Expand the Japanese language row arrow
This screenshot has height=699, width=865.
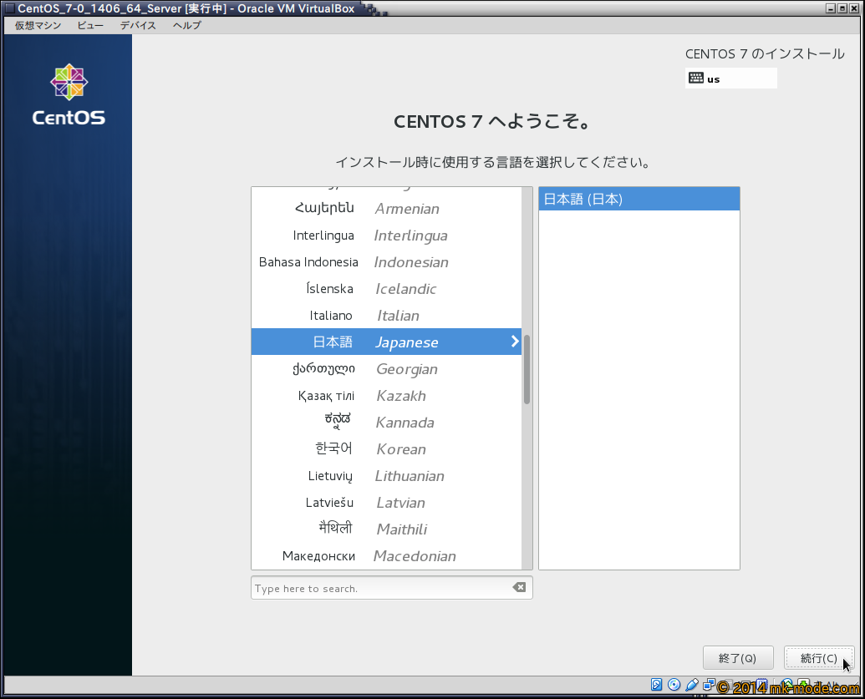tap(514, 342)
